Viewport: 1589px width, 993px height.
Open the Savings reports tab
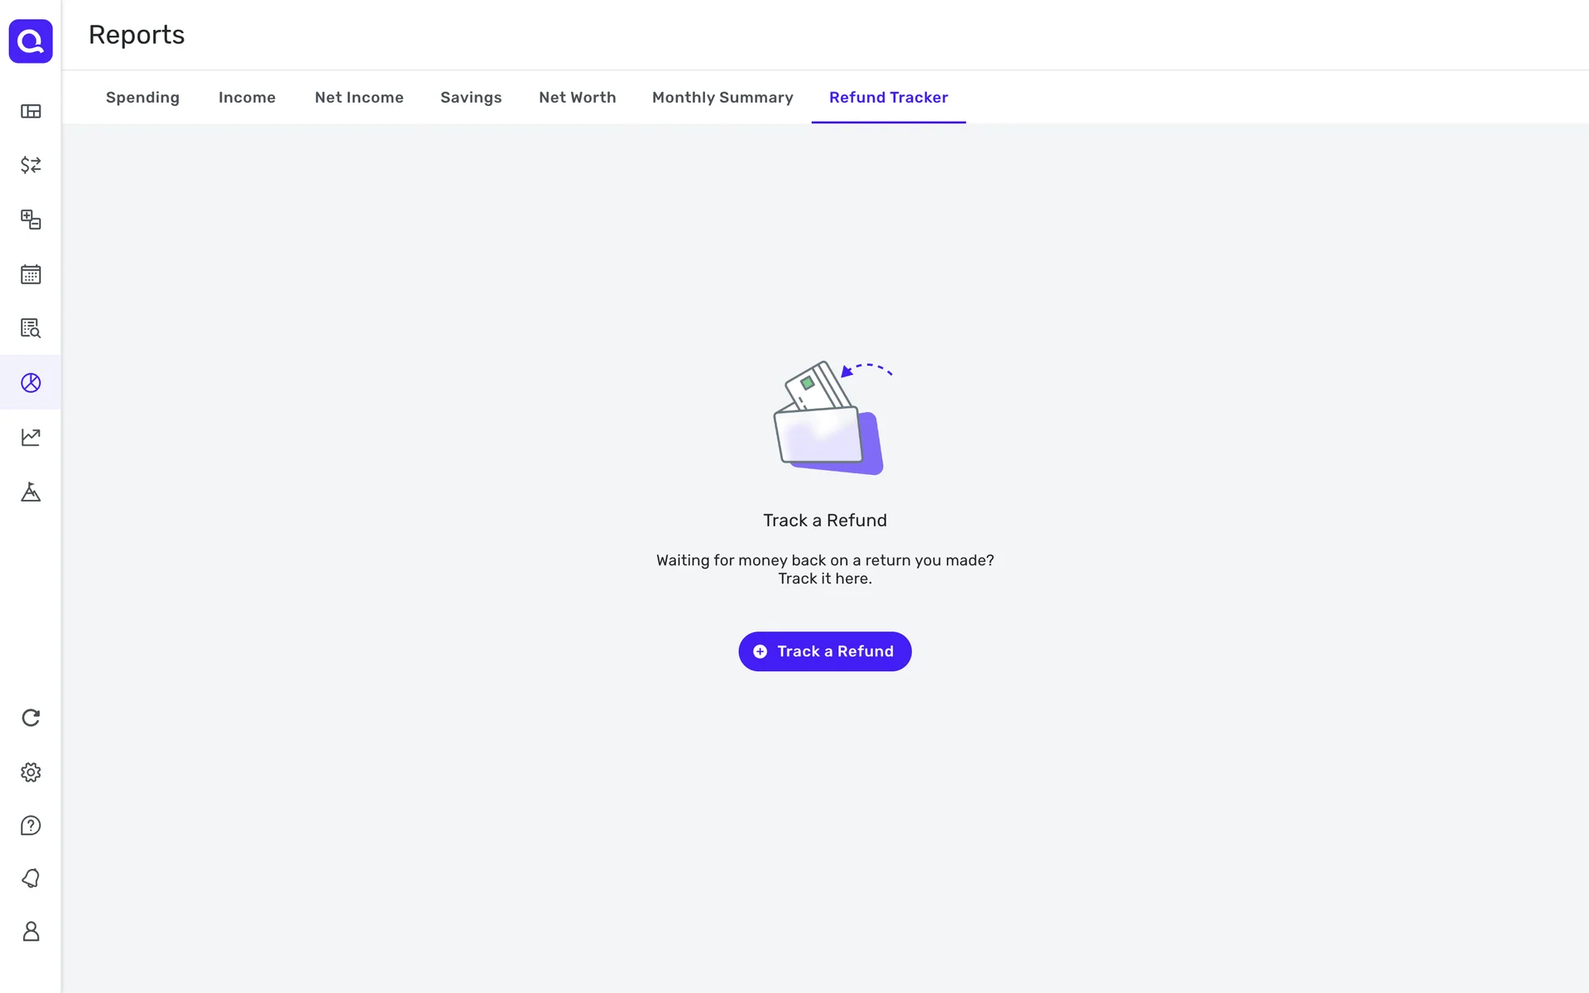click(471, 98)
